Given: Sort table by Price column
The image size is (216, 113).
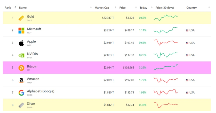Looking at the screenshot, I should click(x=122, y=8).
